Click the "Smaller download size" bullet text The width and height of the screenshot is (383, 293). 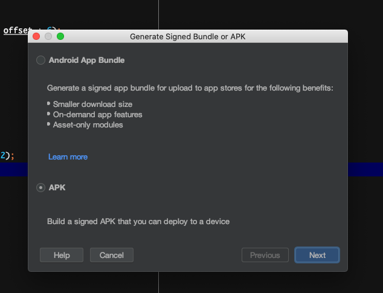point(92,105)
